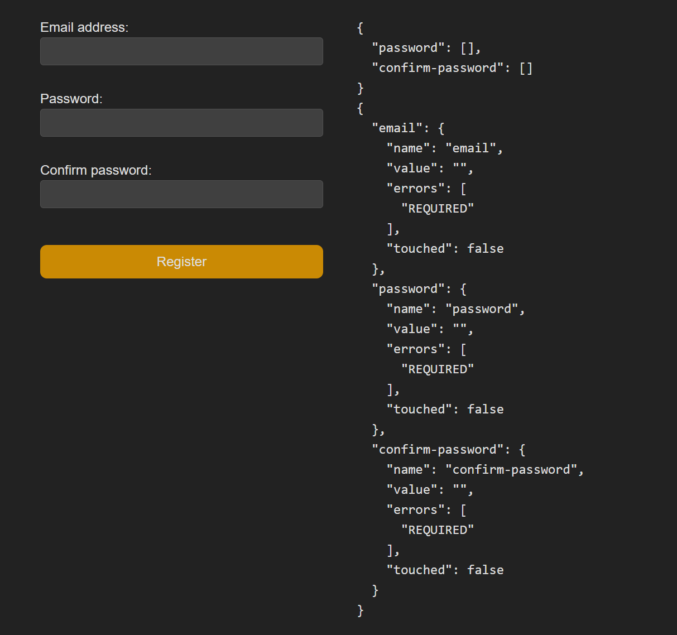Focus the Password input field

[181, 123]
